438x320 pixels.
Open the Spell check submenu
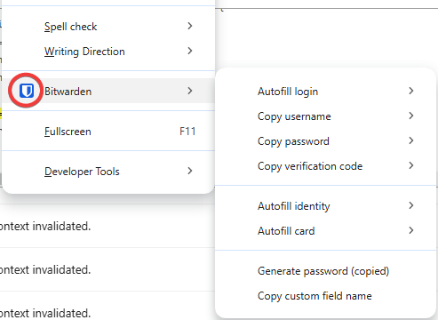(x=108, y=27)
